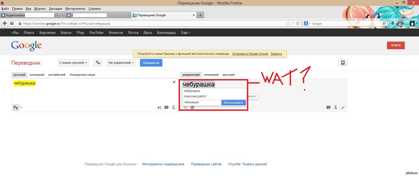Open the Инструменты menu in menu bar

pyautogui.click(x=75, y=9)
